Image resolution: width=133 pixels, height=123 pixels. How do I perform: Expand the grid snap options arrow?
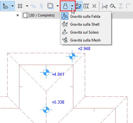point(27,6)
